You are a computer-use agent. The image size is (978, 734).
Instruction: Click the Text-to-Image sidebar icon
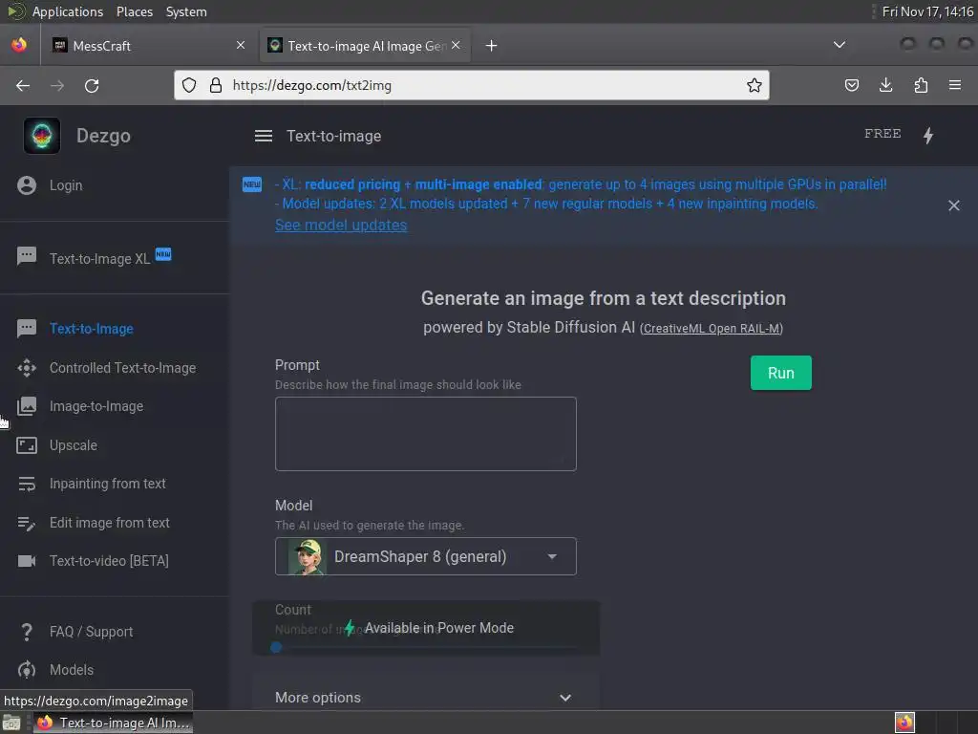(x=27, y=329)
